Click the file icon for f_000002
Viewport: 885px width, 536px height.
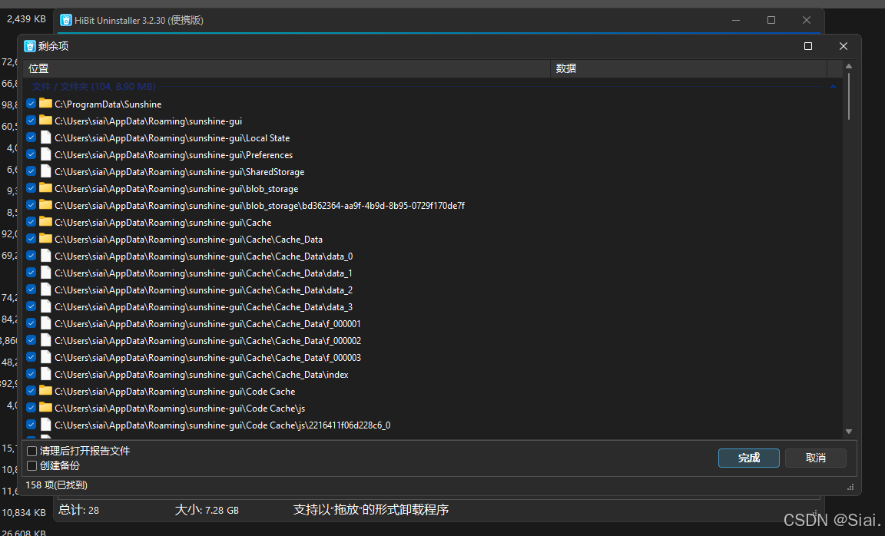point(46,341)
